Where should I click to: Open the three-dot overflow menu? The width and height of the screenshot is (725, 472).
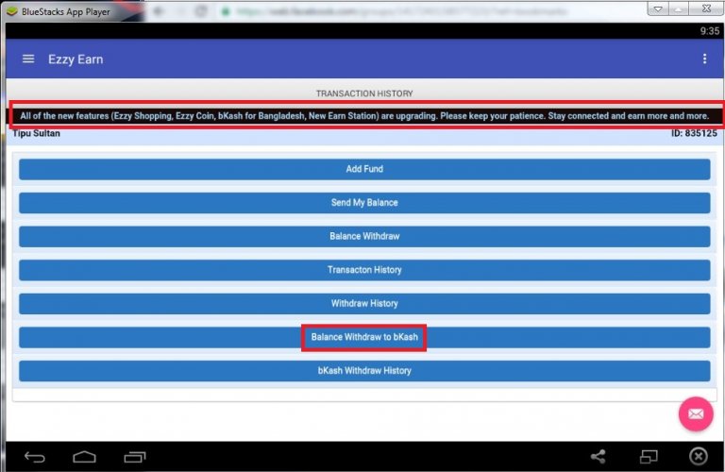[704, 59]
